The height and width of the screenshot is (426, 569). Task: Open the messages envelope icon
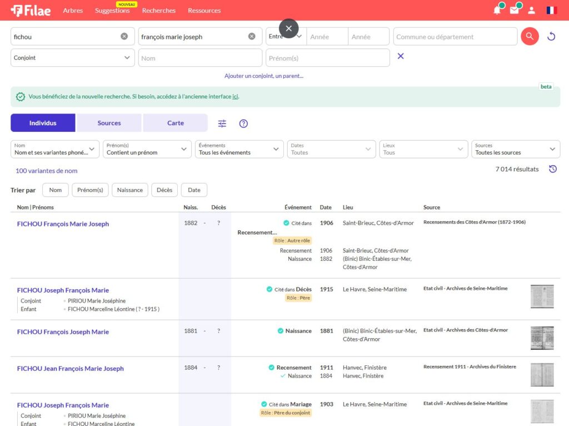click(x=514, y=11)
